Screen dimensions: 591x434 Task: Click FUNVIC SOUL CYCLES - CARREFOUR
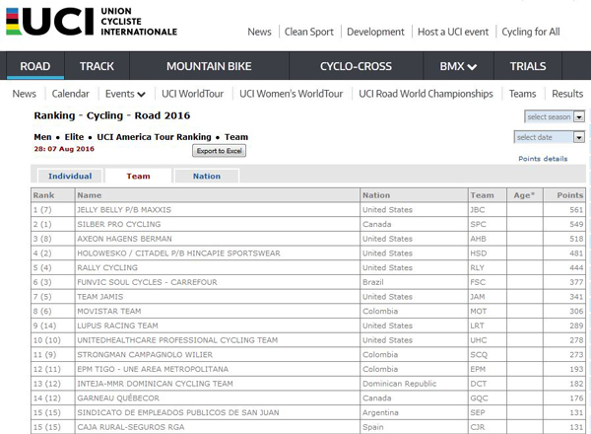point(147,282)
